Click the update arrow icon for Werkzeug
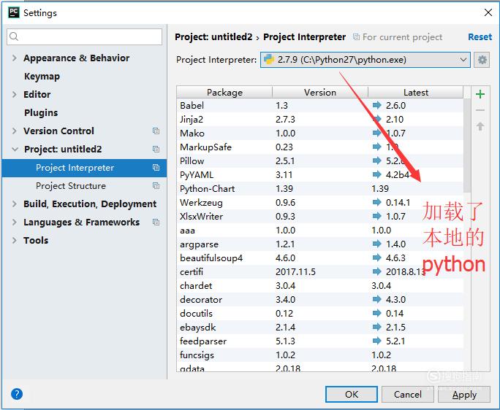 click(x=377, y=202)
